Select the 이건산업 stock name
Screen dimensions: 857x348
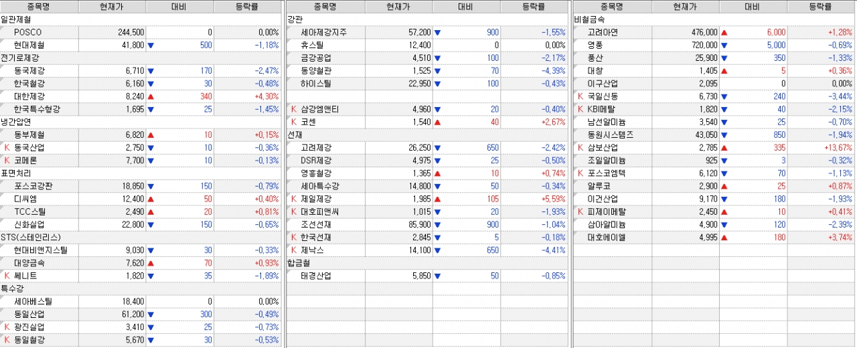coord(602,199)
